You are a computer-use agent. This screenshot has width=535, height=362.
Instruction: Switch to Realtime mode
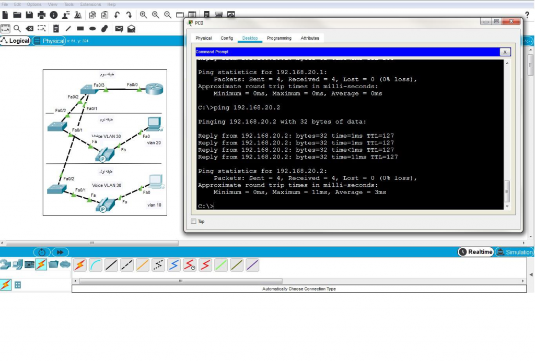click(475, 252)
